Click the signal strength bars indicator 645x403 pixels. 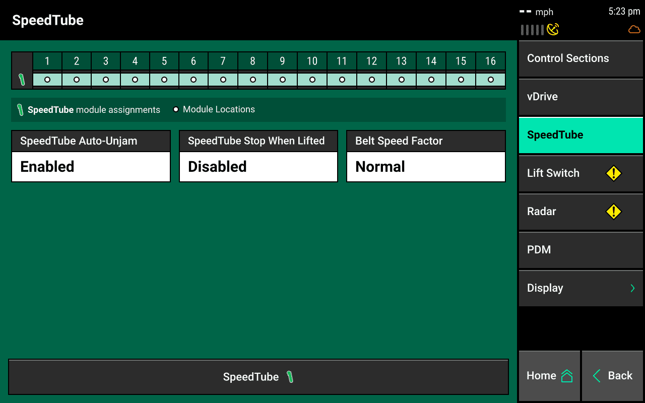(532, 30)
